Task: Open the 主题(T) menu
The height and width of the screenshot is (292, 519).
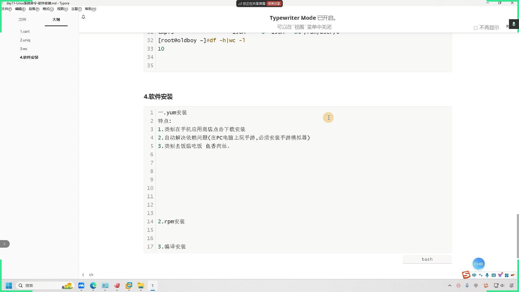Action: tap(76, 9)
